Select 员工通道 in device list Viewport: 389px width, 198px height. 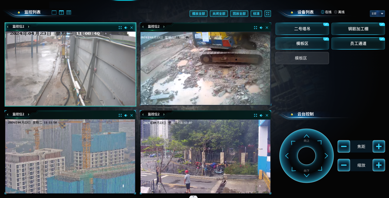(358, 43)
